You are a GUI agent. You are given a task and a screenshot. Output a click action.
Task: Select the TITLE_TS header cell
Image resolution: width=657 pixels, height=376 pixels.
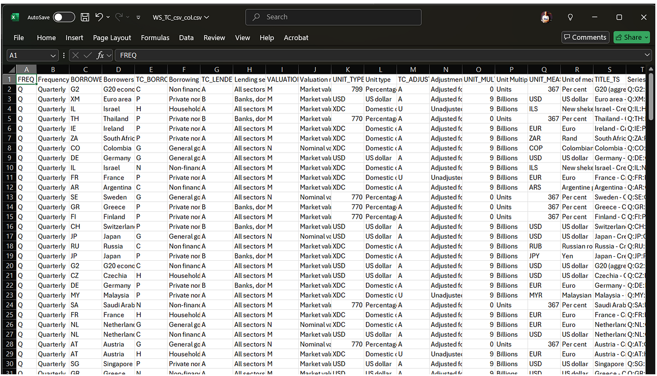tap(610, 79)
